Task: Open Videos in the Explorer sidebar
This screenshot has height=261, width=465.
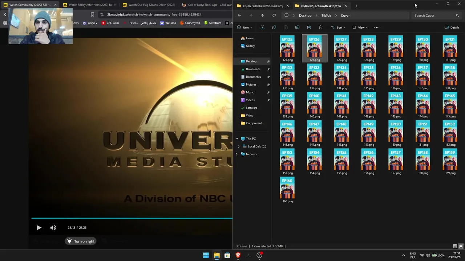Action: tap(250, 100)
